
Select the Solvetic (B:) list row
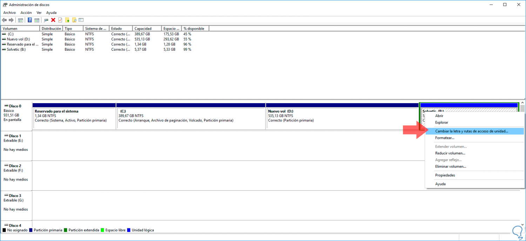coord(105,49)
